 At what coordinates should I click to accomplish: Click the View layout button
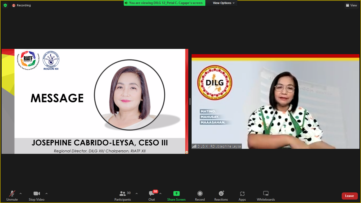click(x=351, y=5)
